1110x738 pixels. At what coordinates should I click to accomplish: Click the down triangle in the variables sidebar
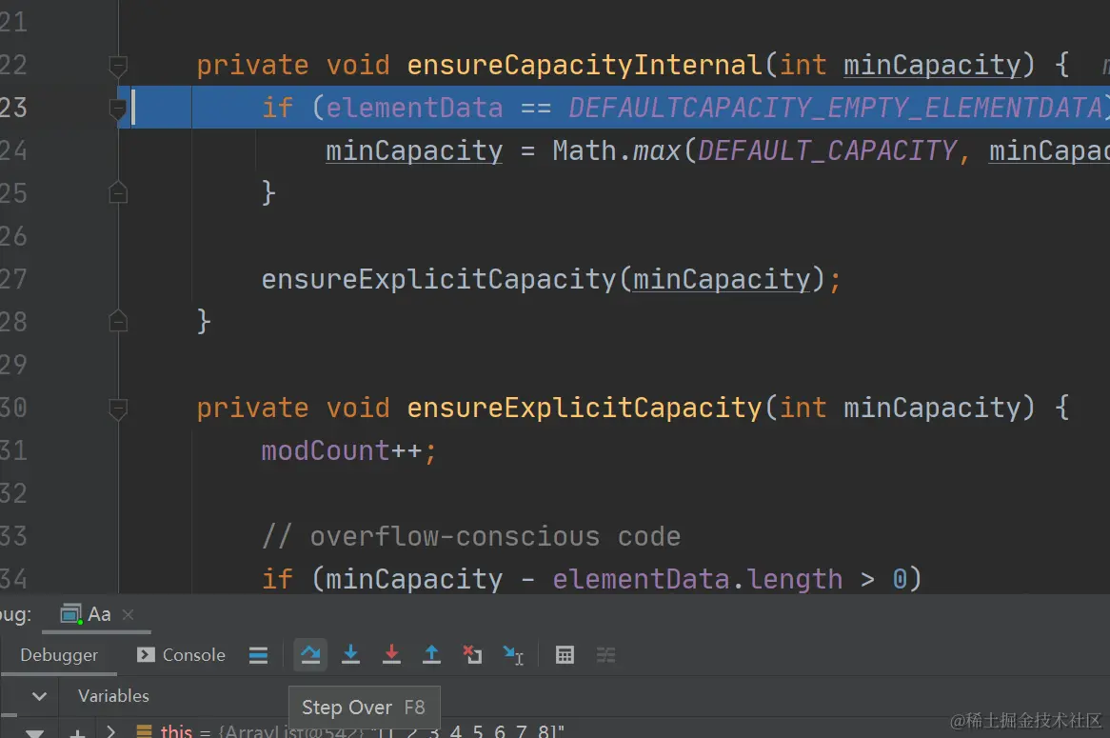coord(34,732)
